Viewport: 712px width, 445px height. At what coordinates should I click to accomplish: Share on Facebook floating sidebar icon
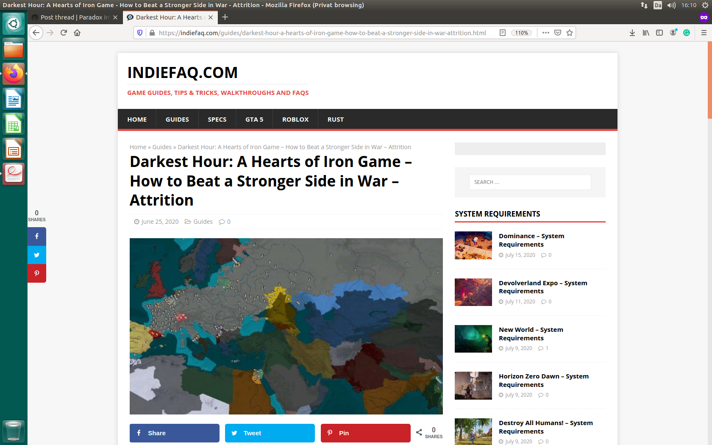tap(37, 236)
